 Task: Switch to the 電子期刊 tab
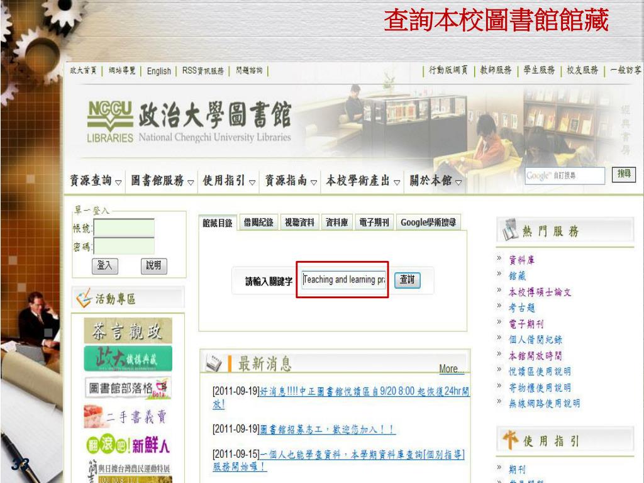click(374, 222)
